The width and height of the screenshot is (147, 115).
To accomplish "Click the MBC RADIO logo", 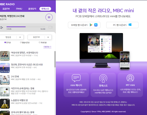I will (7, 4).
